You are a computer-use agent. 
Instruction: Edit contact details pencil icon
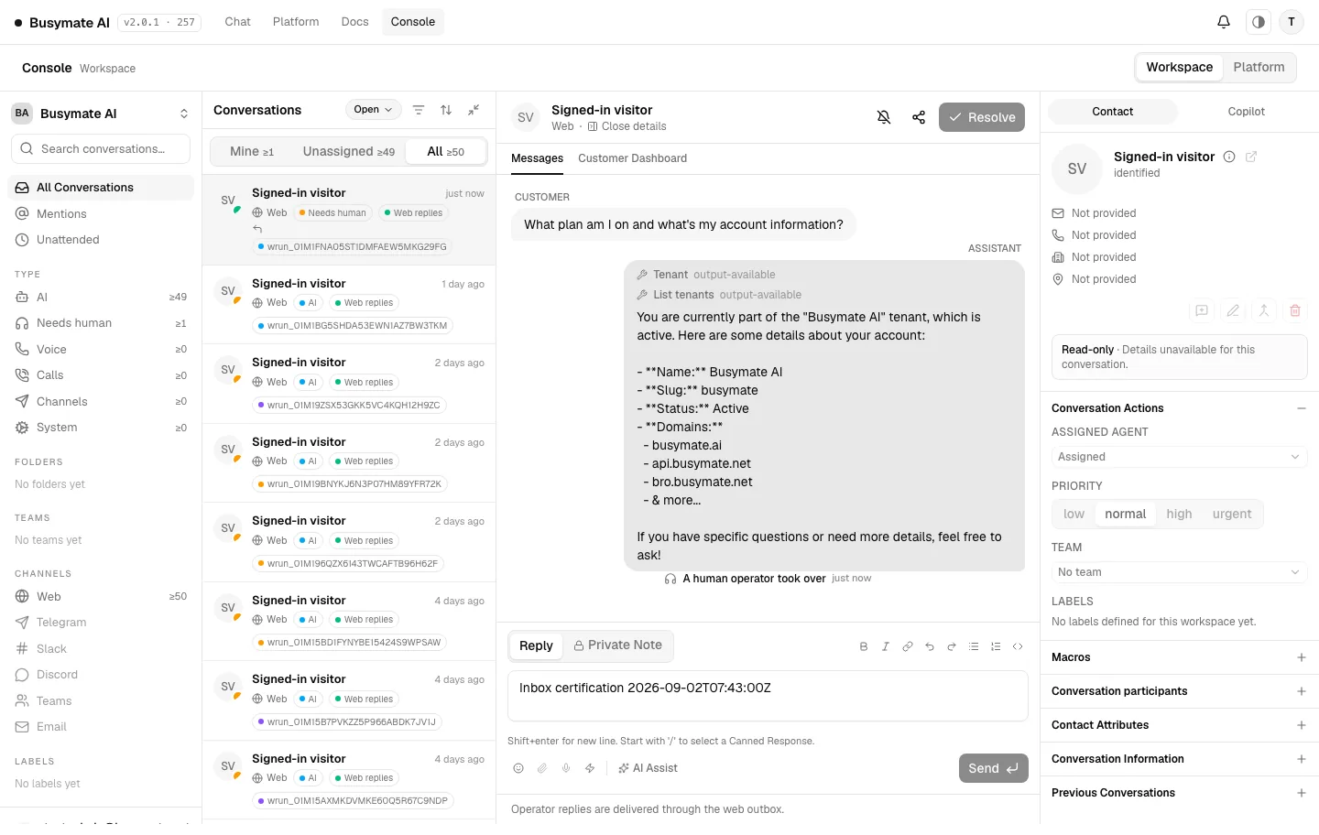pyautogui.click(x=1233, y=310)
